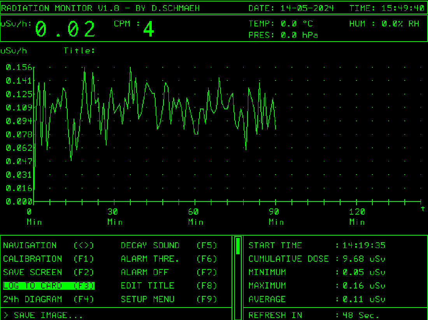Click the Title field above the graph
Image resolution: width=428 pixels, height=320 pixels.
[x=80, y=51]
